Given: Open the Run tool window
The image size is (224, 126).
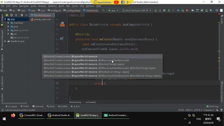Looking at the screenshot, I should tap(76, 106).
